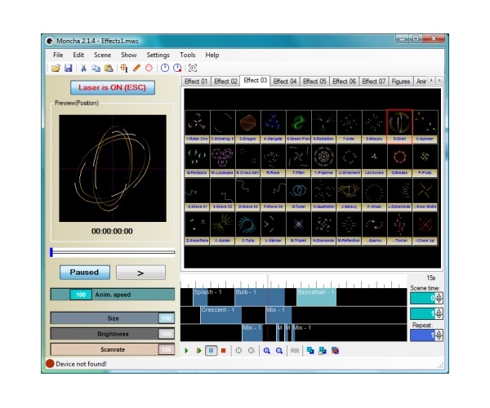Switch to the Effect 01 tab
Image resolution: width=490 pixels, height=408 pixels.
click(196, 82)
